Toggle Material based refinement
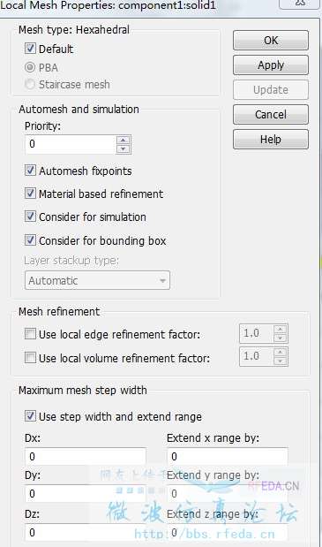Image resolution: width=322 pixels, height=547 pixels. [x=30, y=194]
